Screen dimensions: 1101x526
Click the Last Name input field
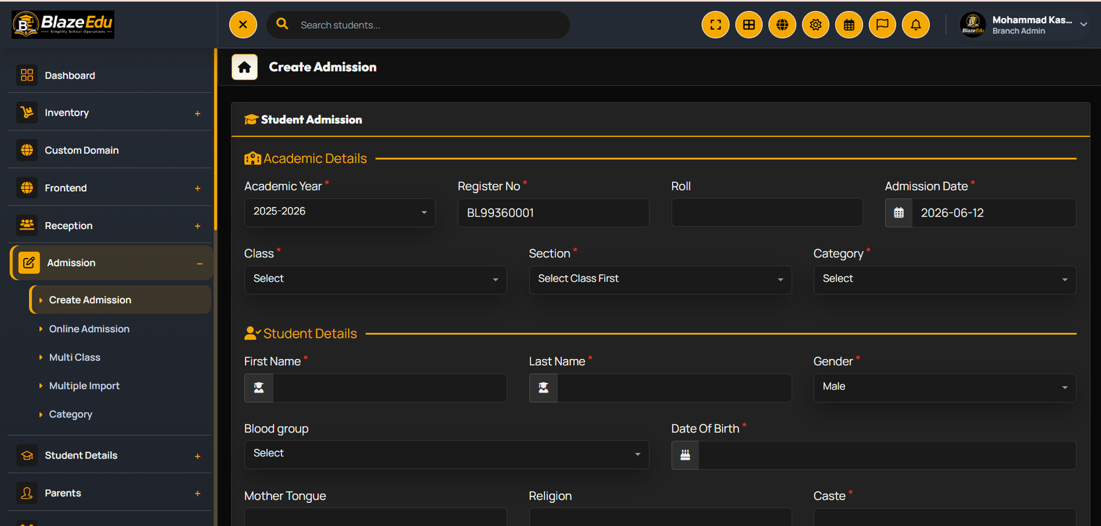674,388
